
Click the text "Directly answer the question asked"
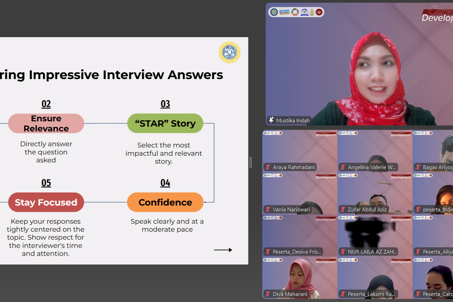46,152
